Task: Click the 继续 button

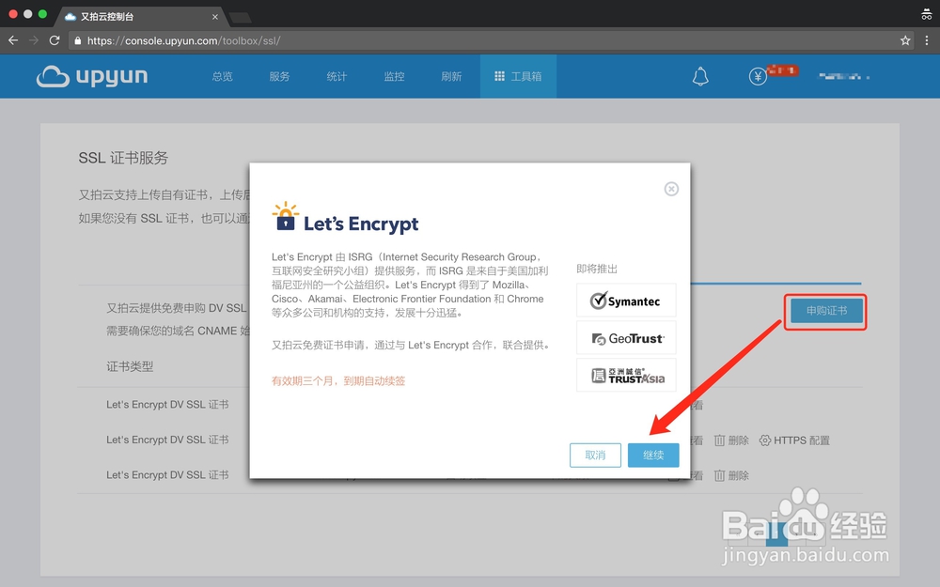Action: pyautogui.click(x=653, y=456)
